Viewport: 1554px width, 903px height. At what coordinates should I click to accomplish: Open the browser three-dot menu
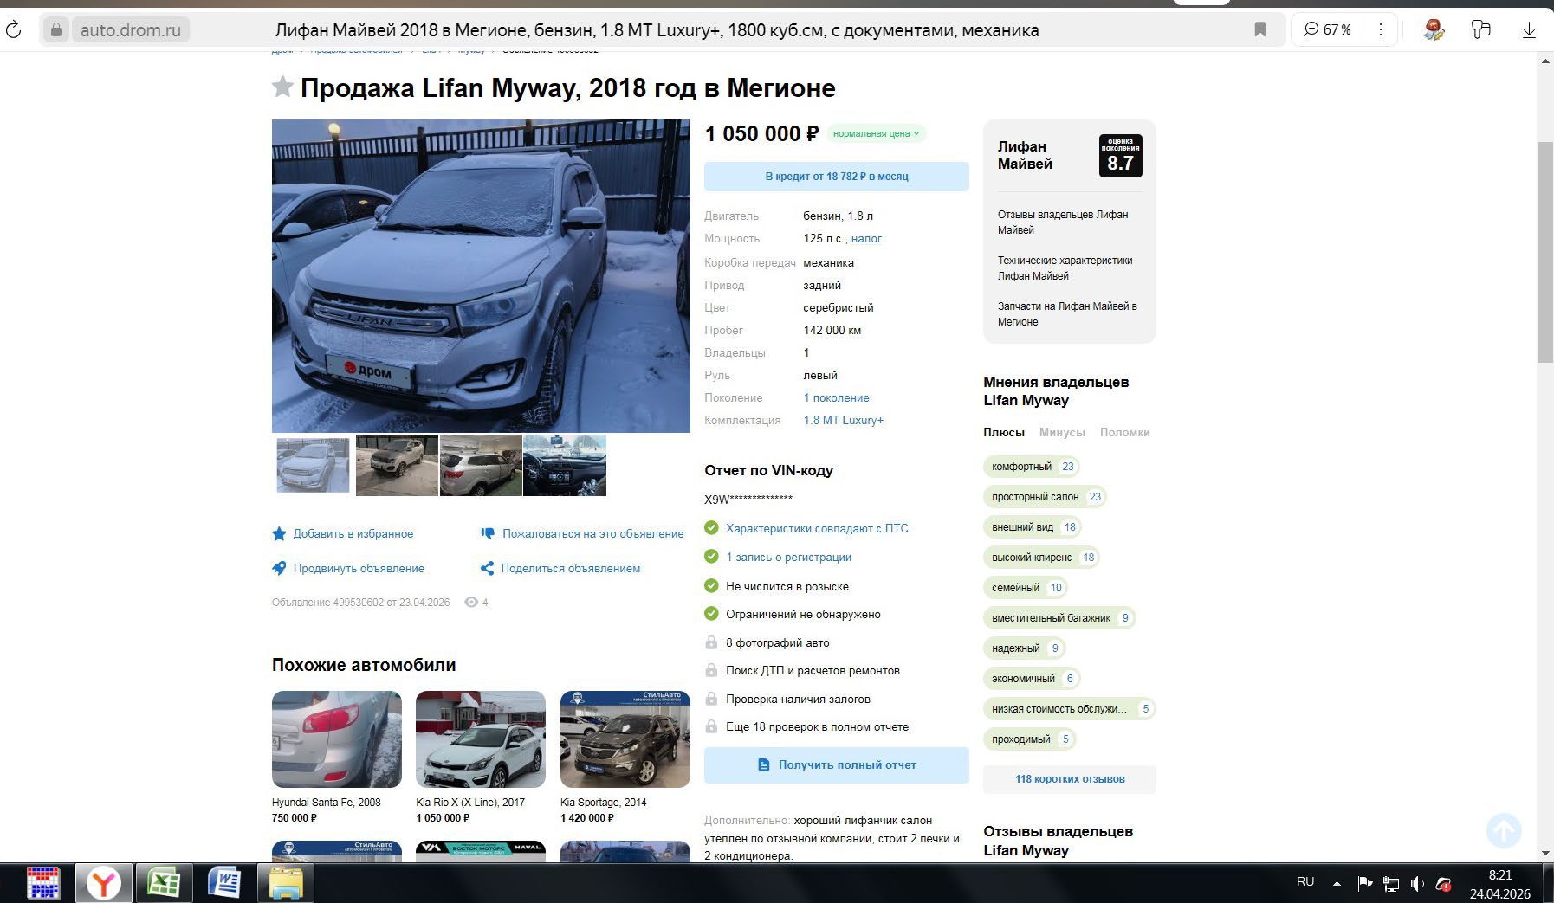[x=1381, y=30]
